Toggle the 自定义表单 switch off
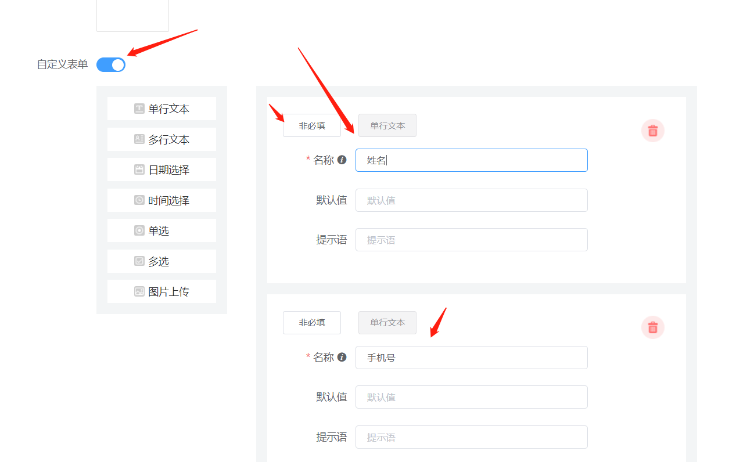Image resolution: width=754 pixels, height=462 pixels. [x=111, y=64]
